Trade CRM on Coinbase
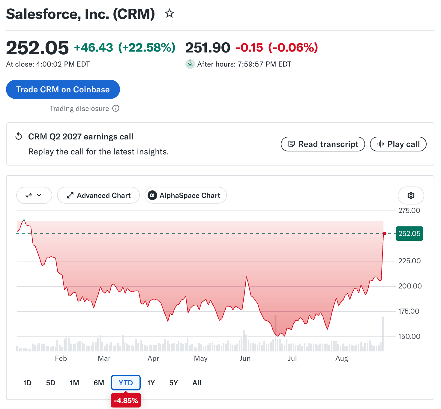Image resolution: width=441 pixels, height=409 pixels. tap(63, 89)
